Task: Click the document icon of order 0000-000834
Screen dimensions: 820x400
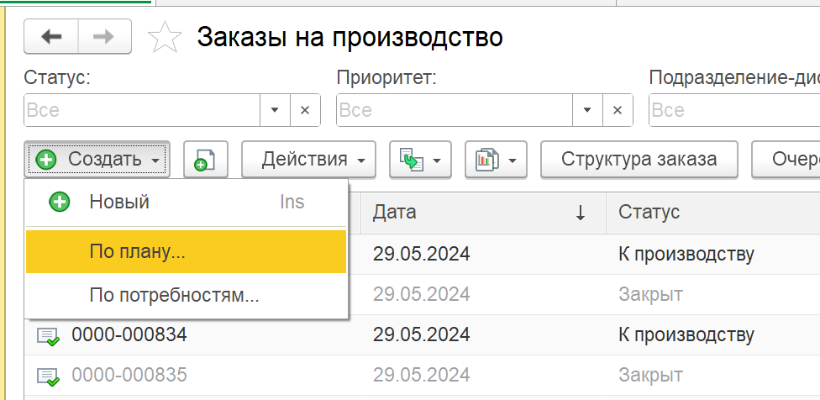Action: point(48,335)
